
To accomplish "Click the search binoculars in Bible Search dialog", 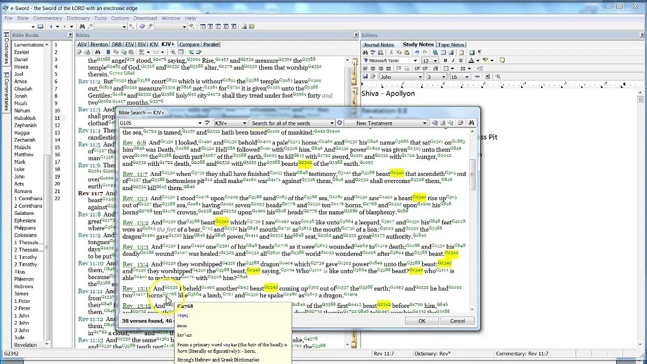I will (471, 123).
